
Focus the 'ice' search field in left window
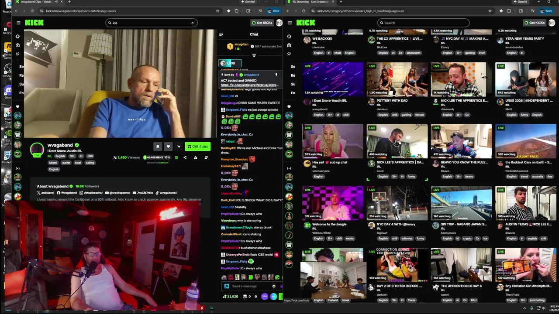pyautogui.click(x=151, y=23)
